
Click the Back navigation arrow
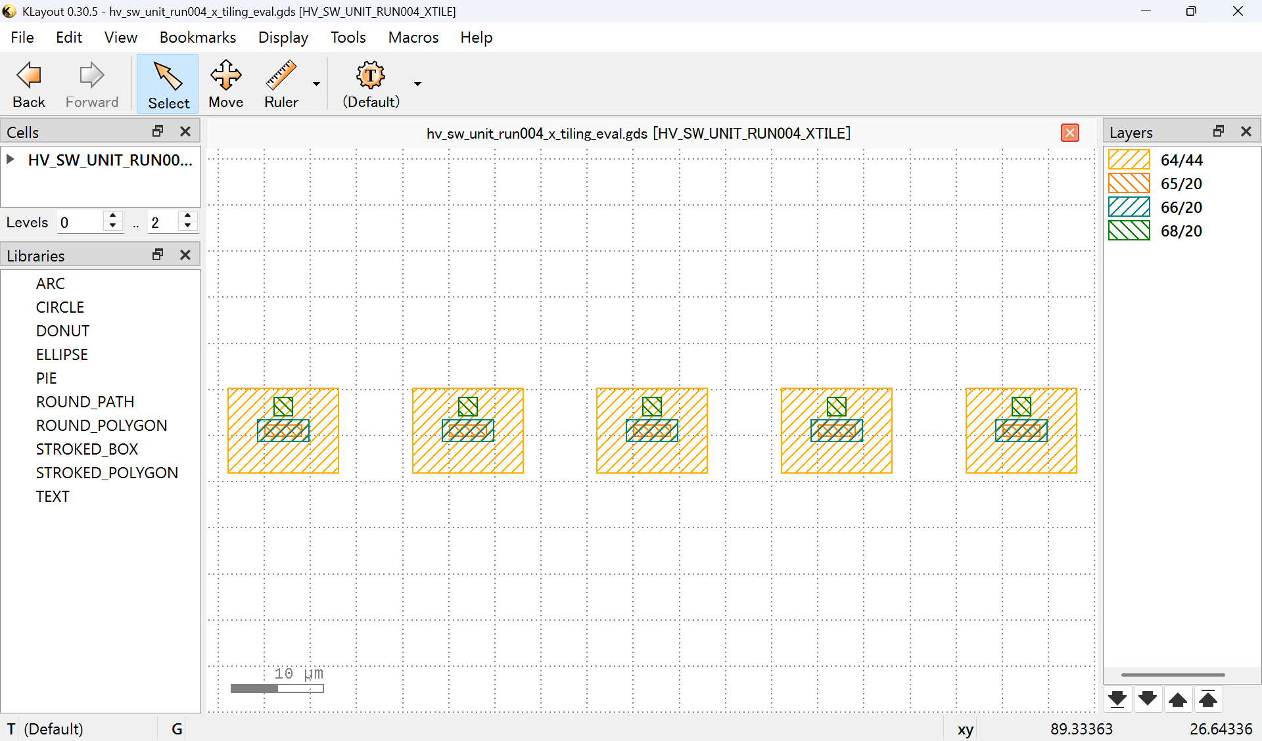(29, 84)
